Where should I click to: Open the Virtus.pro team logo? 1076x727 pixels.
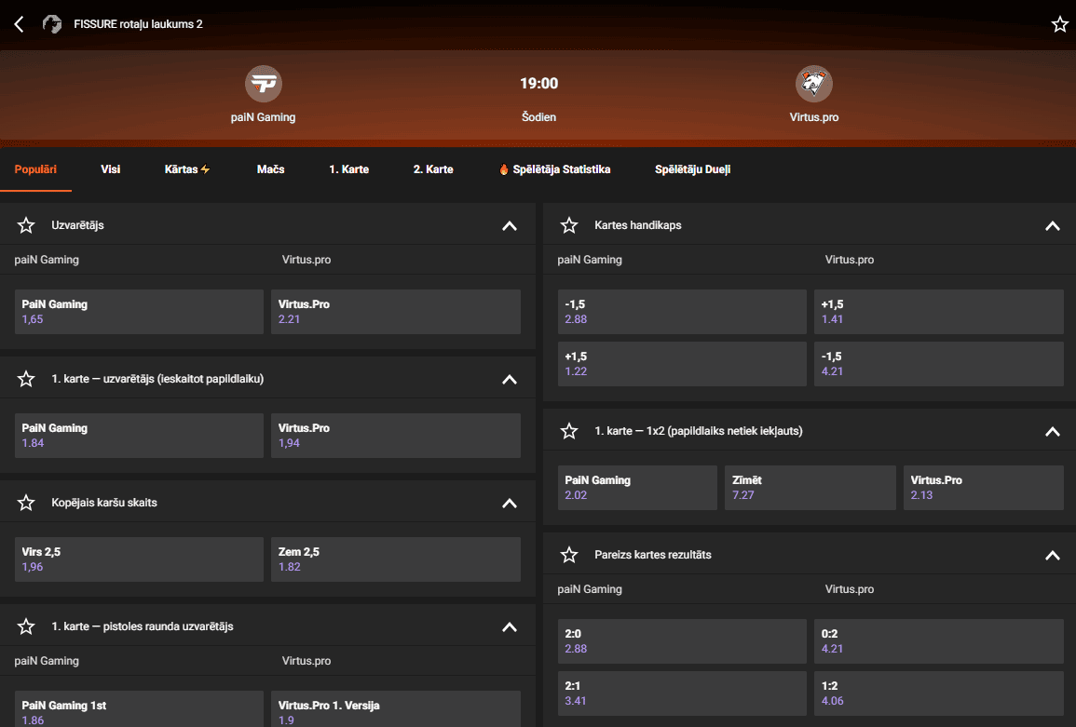pyautogui.click(x=814, y=84)
